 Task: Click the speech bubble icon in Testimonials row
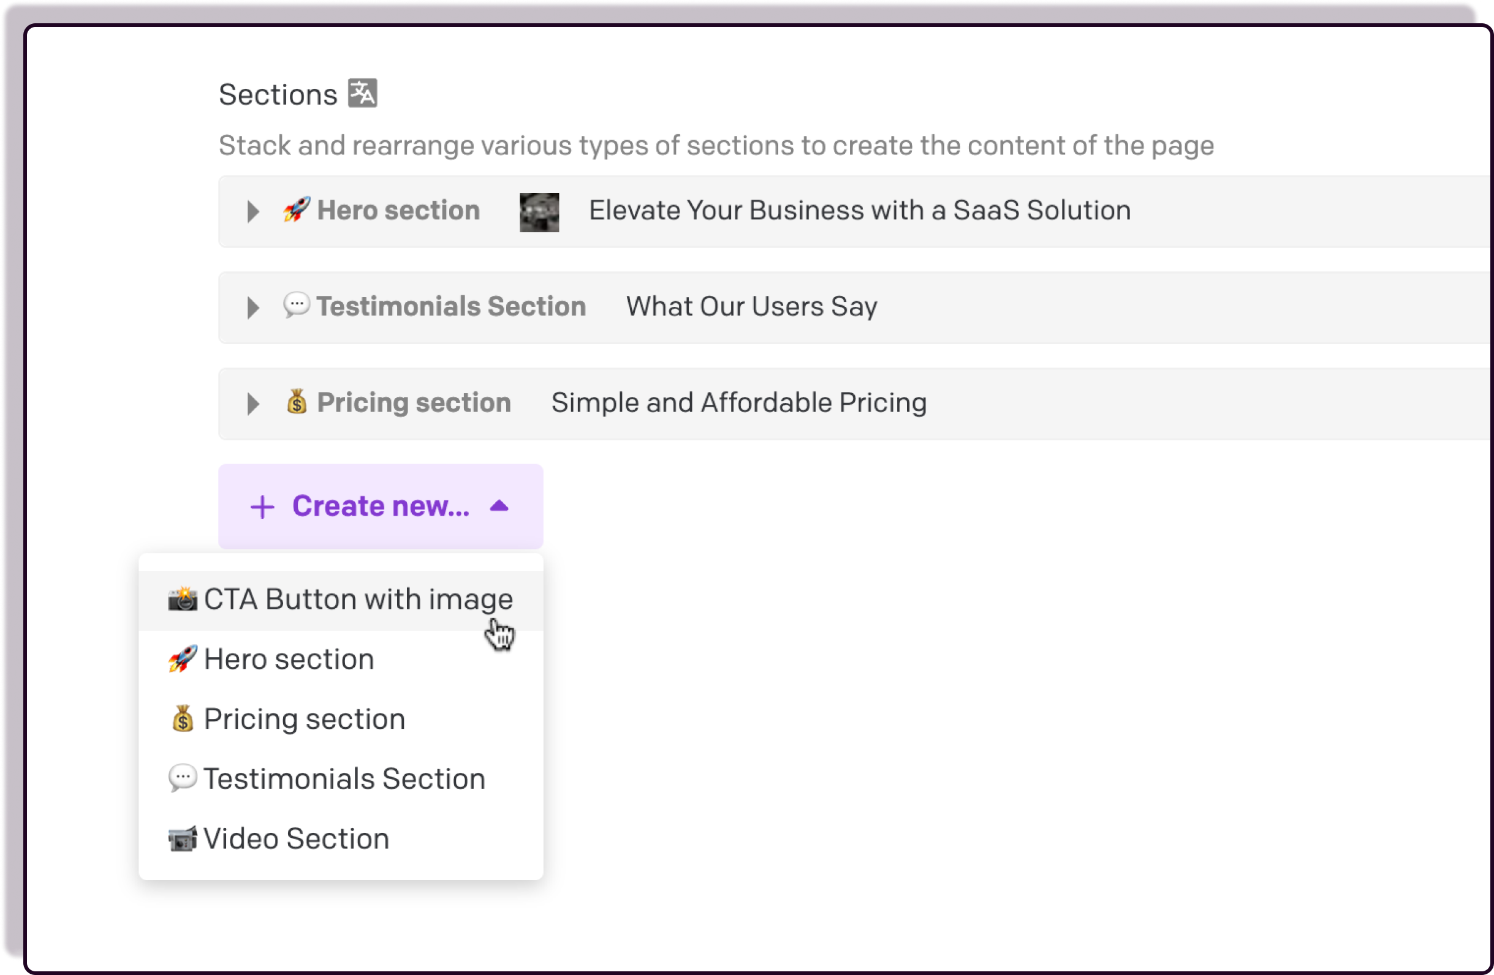297,306
